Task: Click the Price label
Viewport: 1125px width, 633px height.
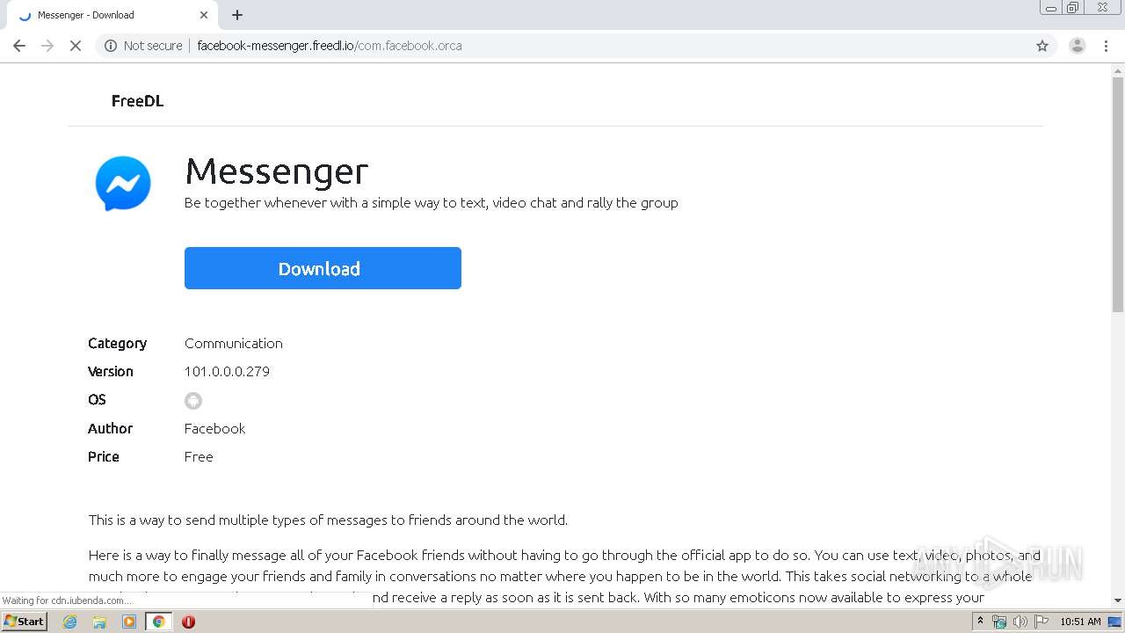Action: click(x=104, y=456)
